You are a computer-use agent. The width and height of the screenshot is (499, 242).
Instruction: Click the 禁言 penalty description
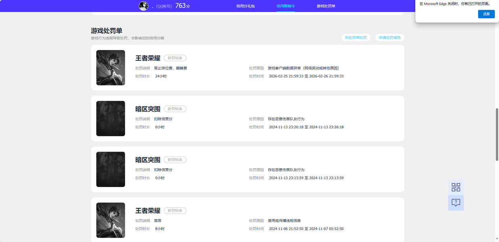[x=157, y=221]
